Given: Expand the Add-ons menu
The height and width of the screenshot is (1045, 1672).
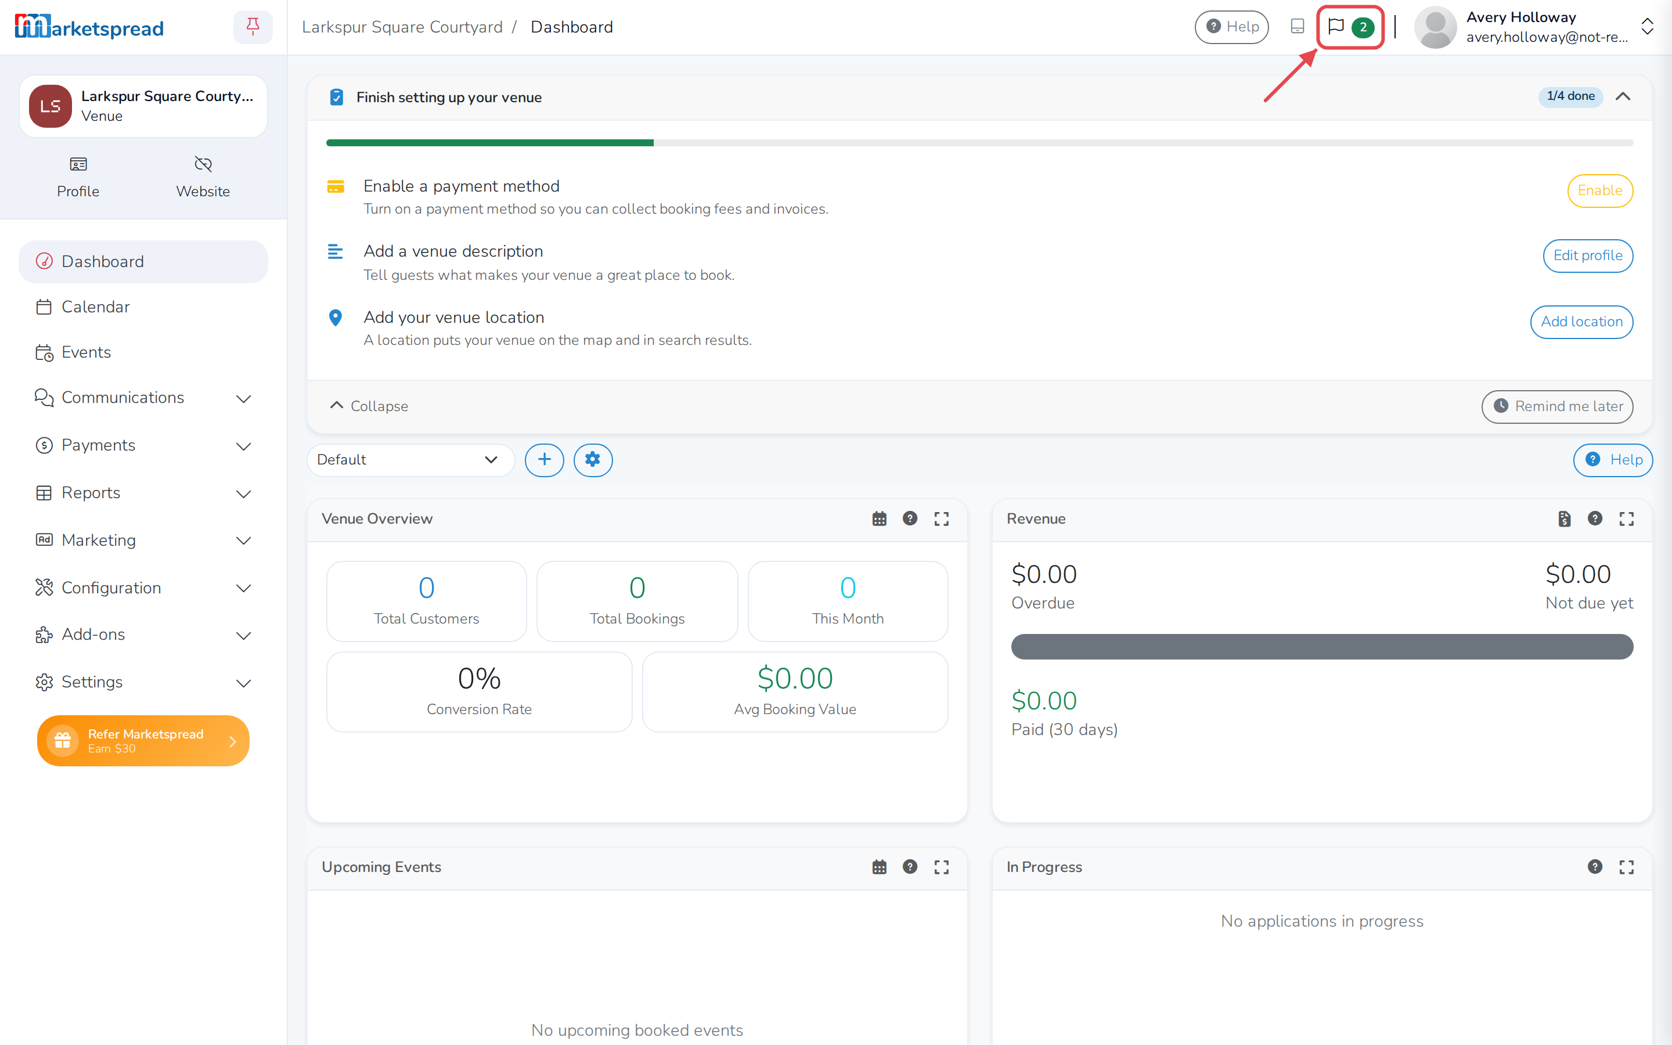Looking at the screenshot, I should [143, 635].
